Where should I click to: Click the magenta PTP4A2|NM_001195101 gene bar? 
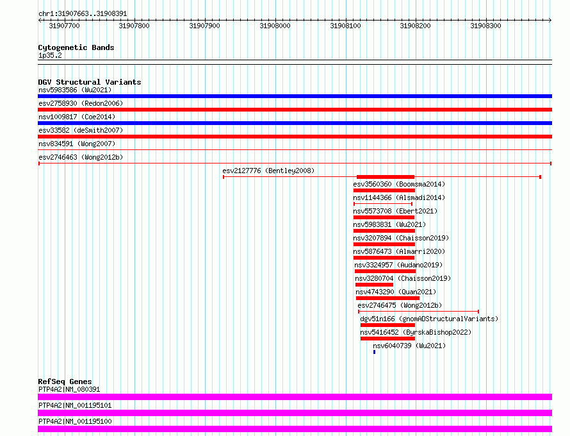coord(295,413)
